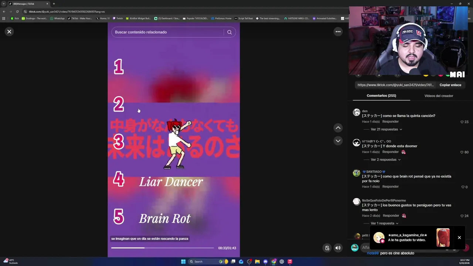
Task: Open ChatGPT app from taskbar
Action: coord(282,262)
